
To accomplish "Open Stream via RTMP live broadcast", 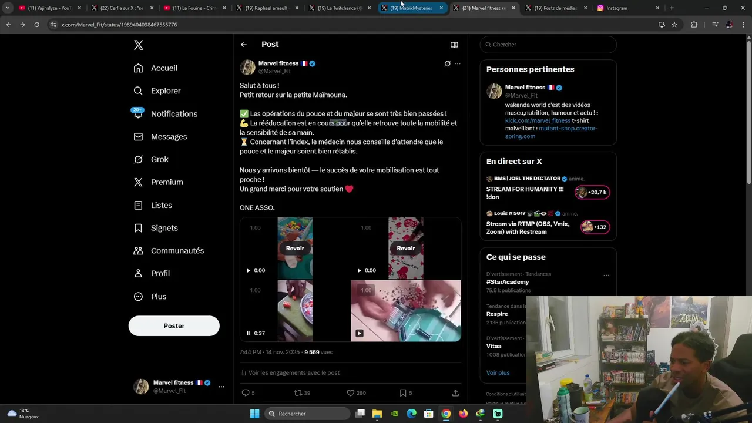I will click(x=528, y=228).
